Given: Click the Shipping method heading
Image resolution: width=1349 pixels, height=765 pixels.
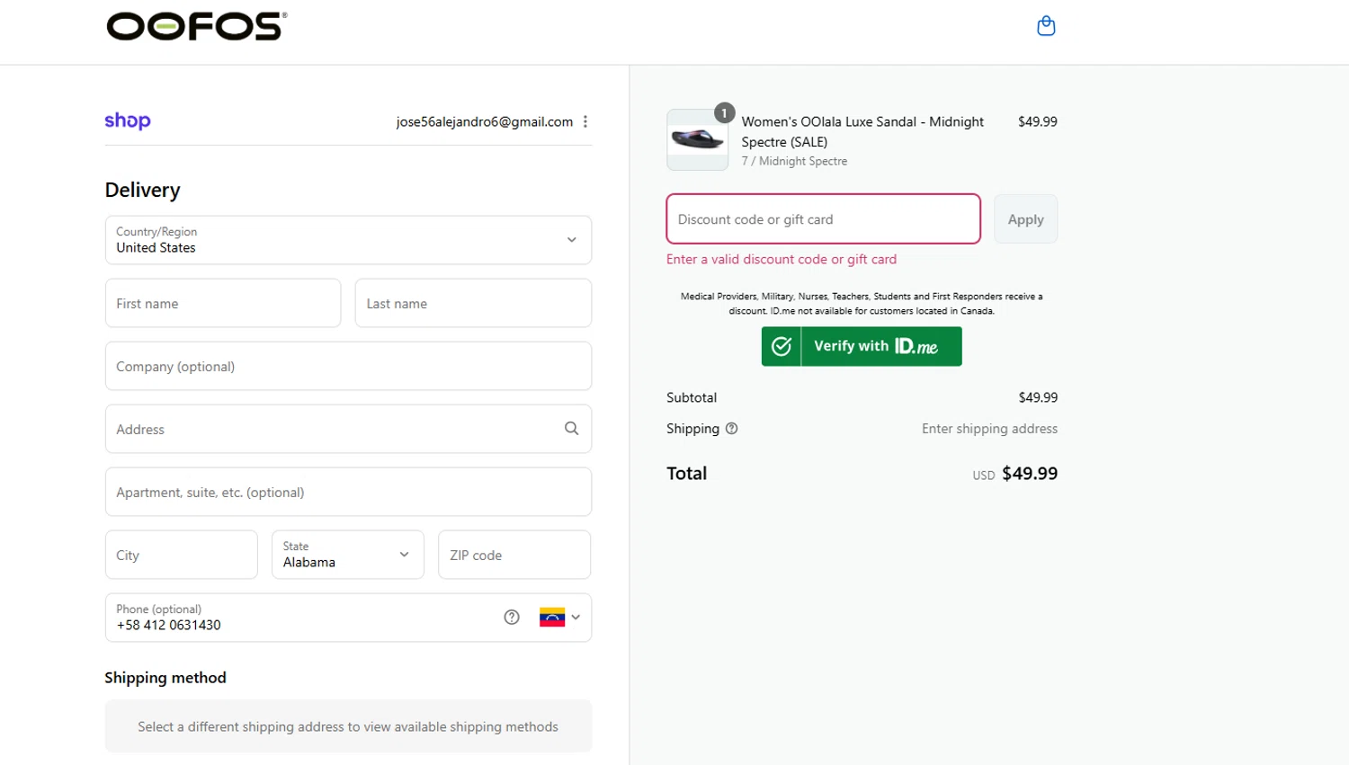Looking at the screenshot, I should tap(165, 678).
